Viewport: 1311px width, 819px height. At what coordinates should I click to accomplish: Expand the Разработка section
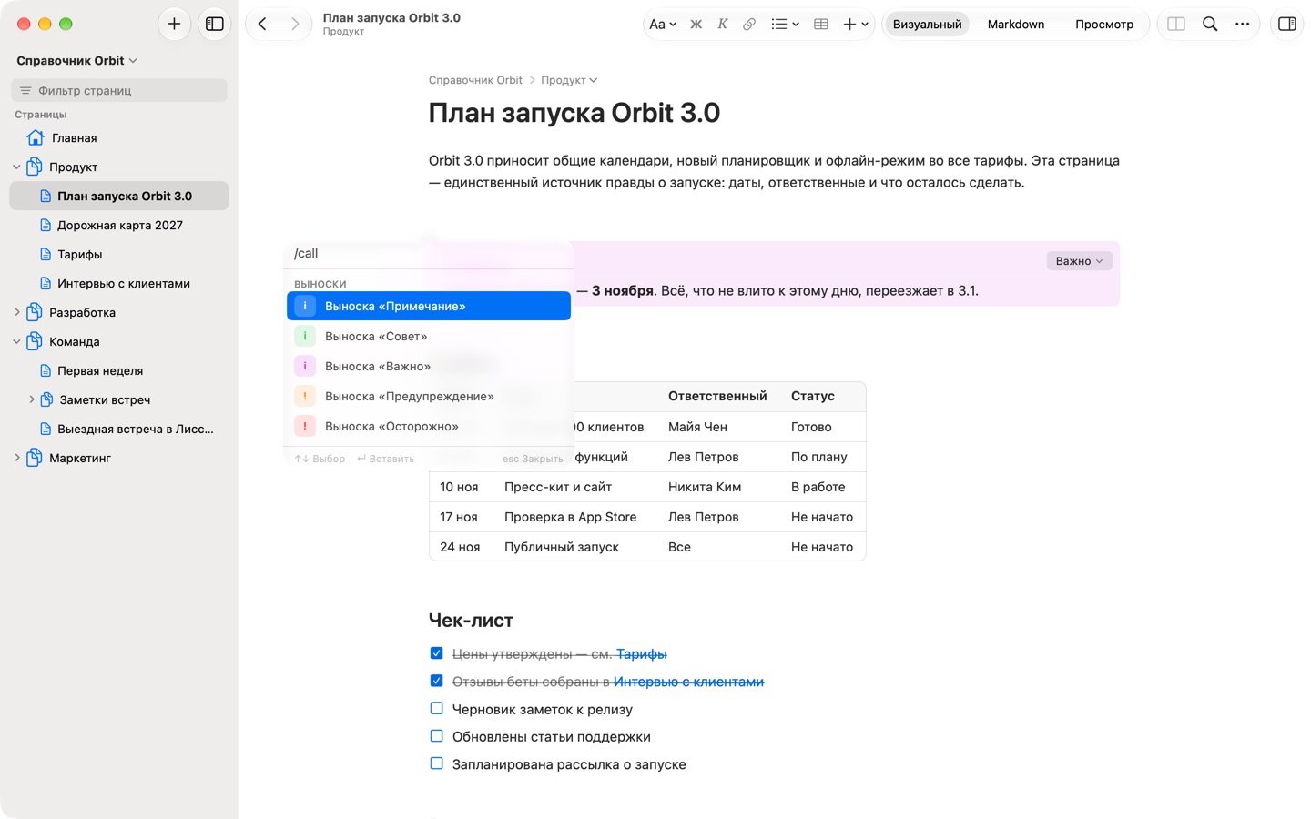coord(16,312)
